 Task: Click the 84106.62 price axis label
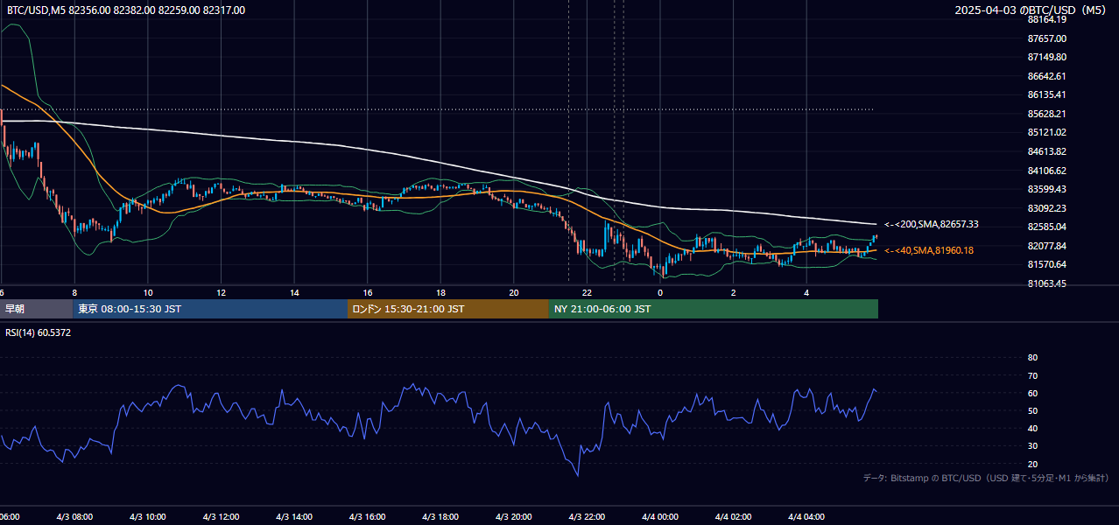[1046, 171]
